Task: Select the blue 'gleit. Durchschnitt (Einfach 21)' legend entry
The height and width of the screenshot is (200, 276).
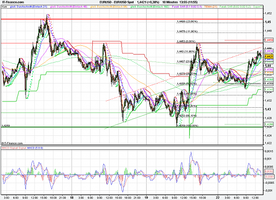Action: pos(29,7)
